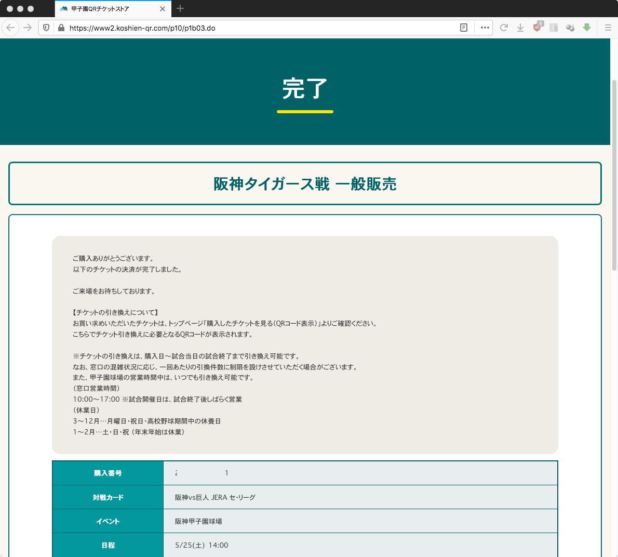618x557 pixels.
Task: Click the 10:00～17:00 business hours line
Action: (158, 400)
